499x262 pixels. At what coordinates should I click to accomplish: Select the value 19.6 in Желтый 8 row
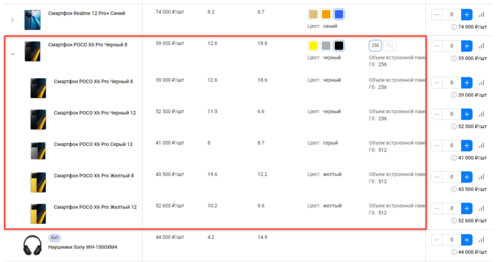tap(213, 175)
